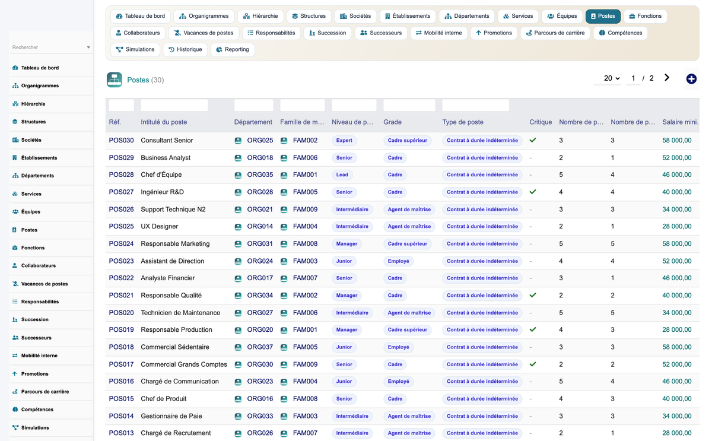This screenshot has height=441, width=712.
Task: Switch to the Départements top tab
Action: (x=467, y=16)
